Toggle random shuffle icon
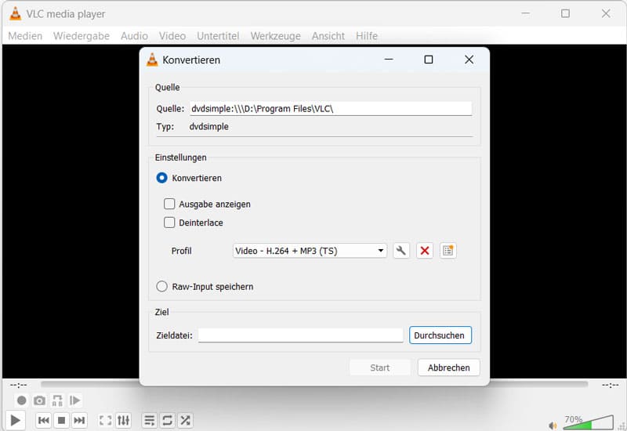Viewport: 627px width, 431px height. (x=185, y=420)
